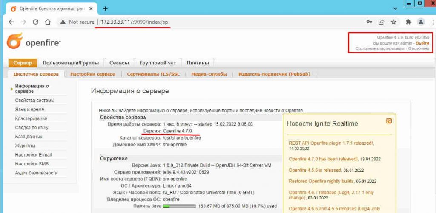This screenshot has height=213, width=436.
Task: Open the Плагины tab
Action: click(x=198, y=63)
